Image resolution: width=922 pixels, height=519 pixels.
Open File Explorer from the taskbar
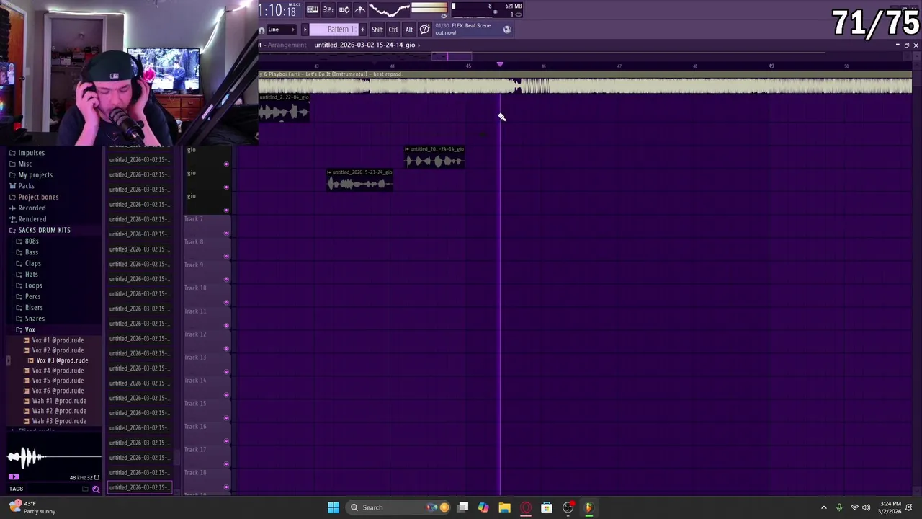point(504,507)
